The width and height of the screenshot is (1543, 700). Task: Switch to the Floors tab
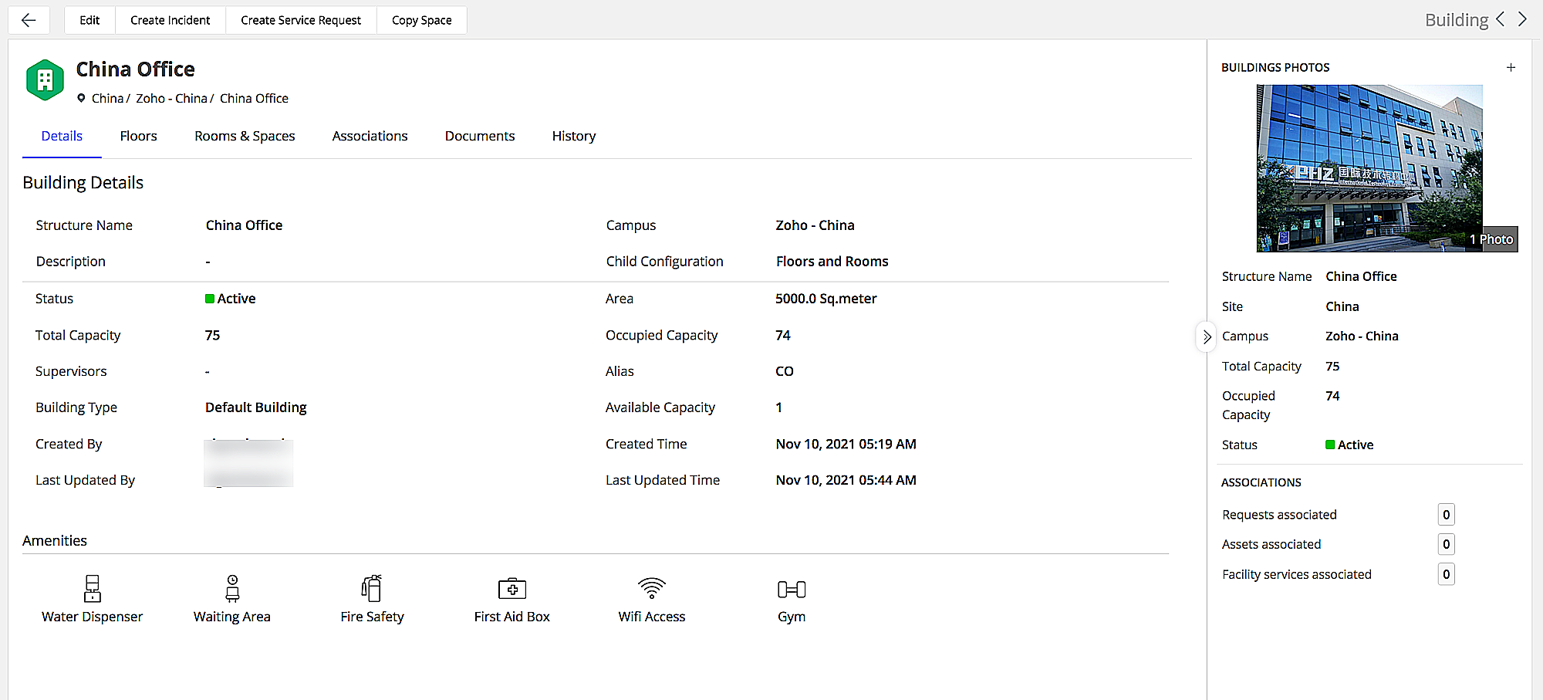tap(138, 136)
